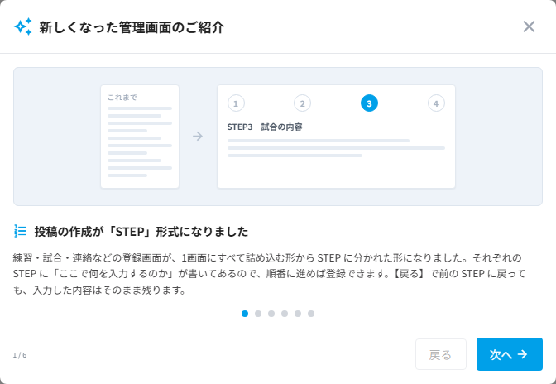
Task: Click the これまで card thumbnail
Action: pos(140,137)
